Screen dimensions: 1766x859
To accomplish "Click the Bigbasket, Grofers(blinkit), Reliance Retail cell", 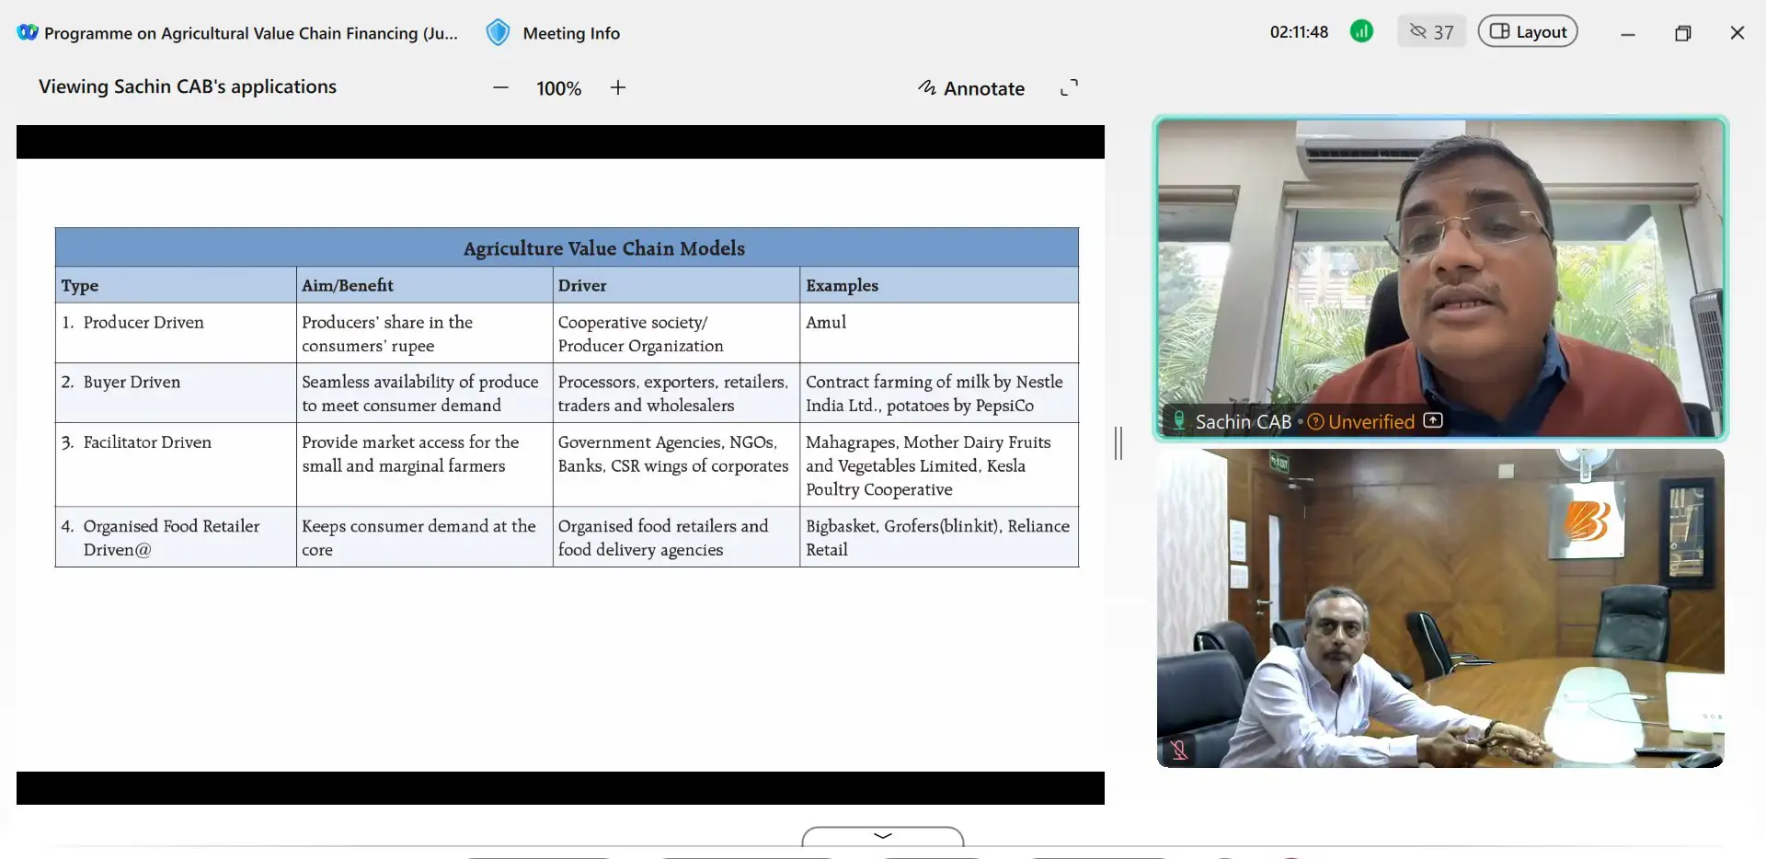I will tap(938, 537).
